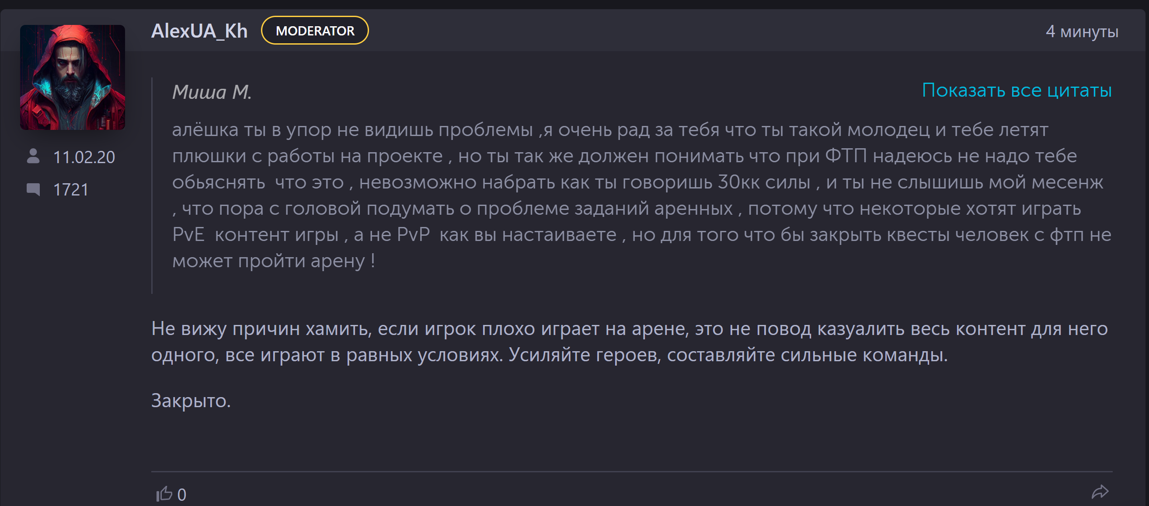This screenshot has height=506, width=1149.
Task: Open AlexUA_Kh user profile
Action: 199,31
